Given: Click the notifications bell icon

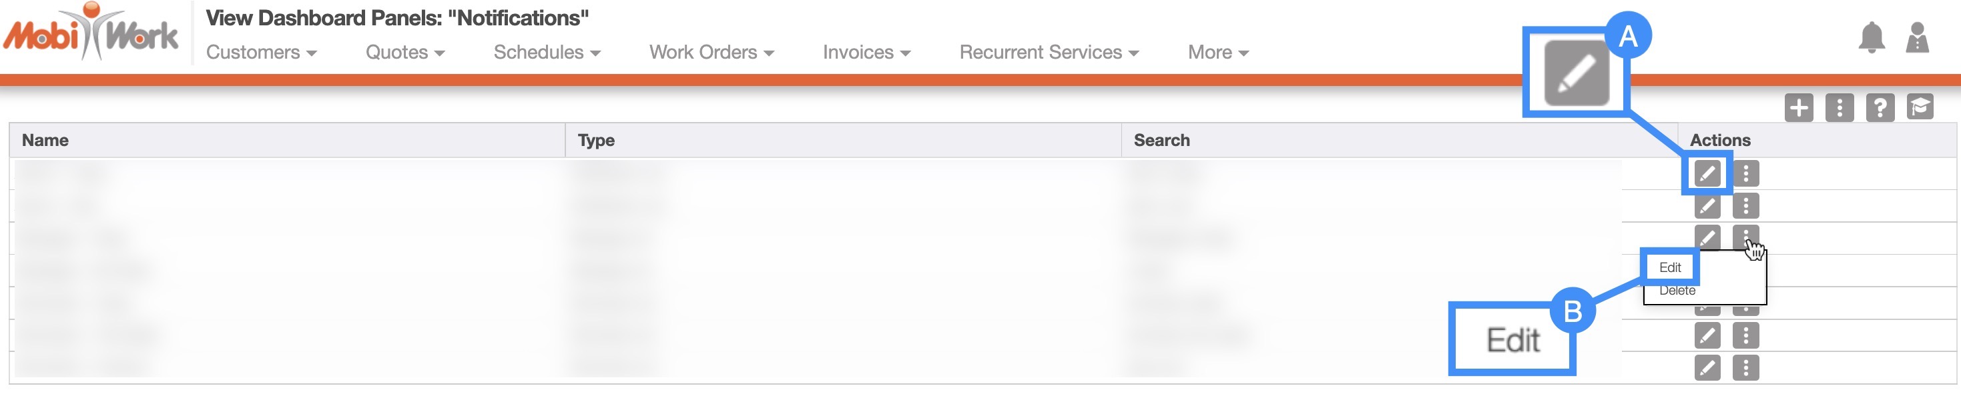Looking at the screenshot, I should pos(1871,37).
